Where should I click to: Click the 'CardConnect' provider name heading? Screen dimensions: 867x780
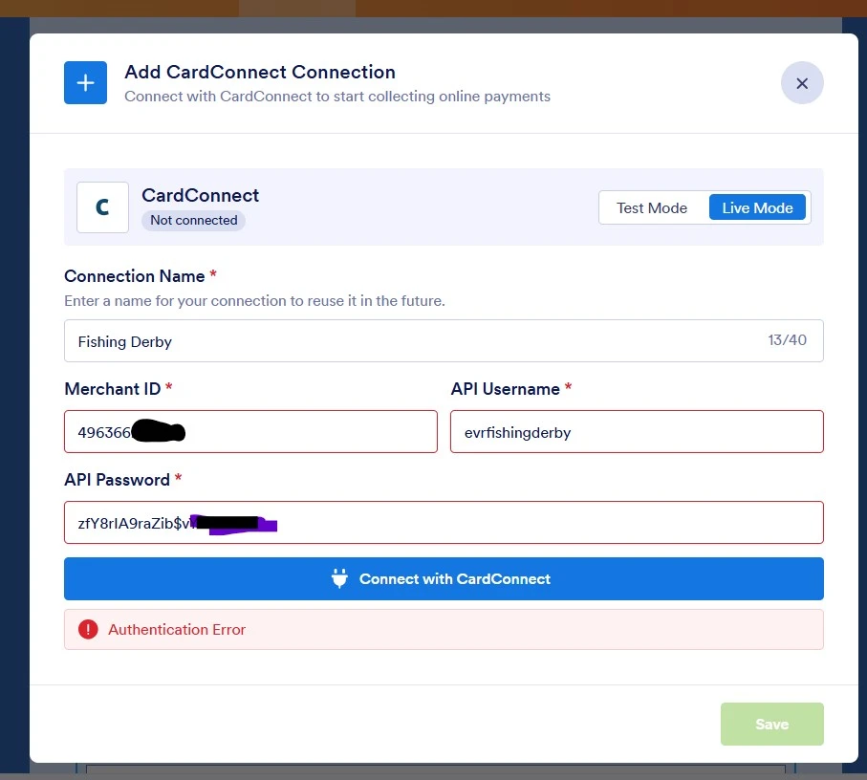(200, 195)
